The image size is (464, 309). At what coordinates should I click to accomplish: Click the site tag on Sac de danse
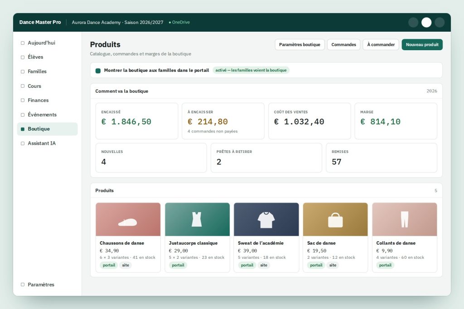click(333, 265)
